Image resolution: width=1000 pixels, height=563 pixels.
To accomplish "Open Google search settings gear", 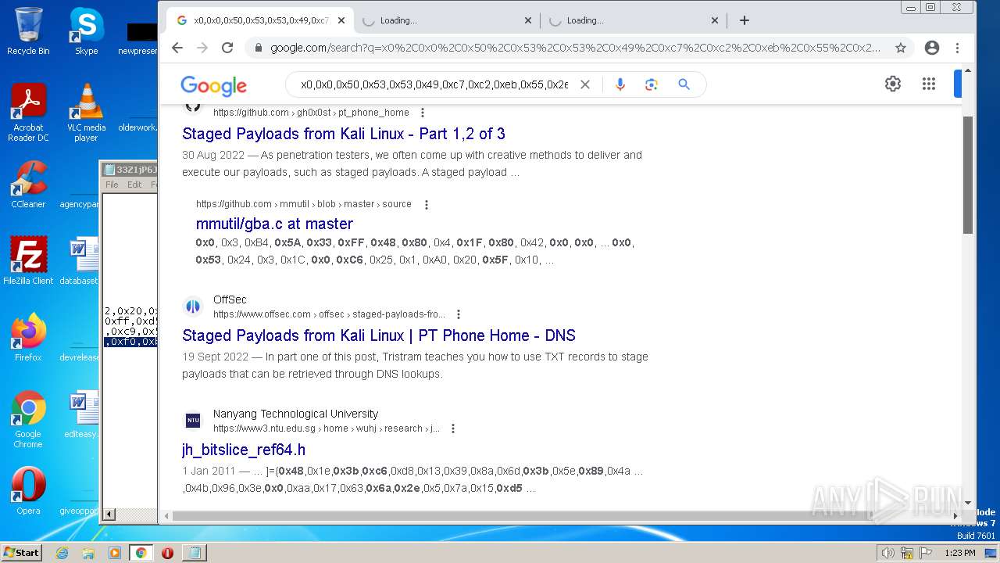I will pos(893,84).
